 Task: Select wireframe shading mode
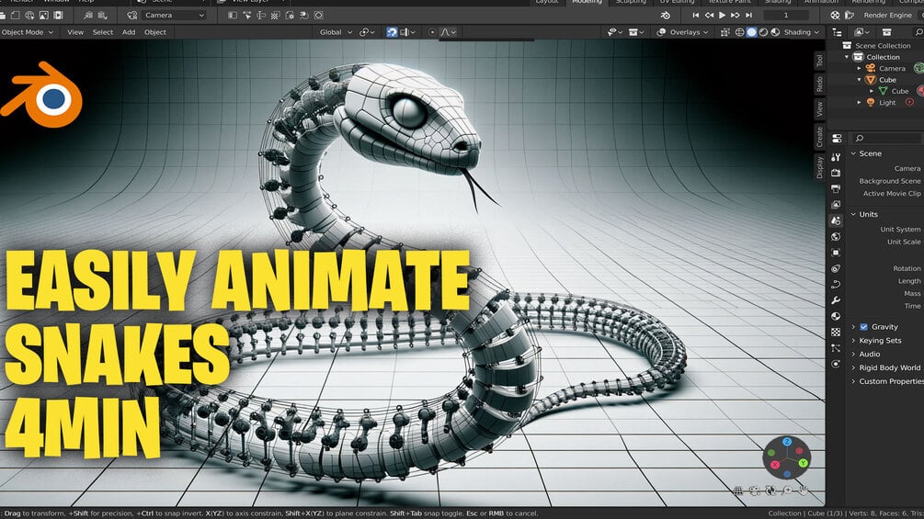pos(739,32)
